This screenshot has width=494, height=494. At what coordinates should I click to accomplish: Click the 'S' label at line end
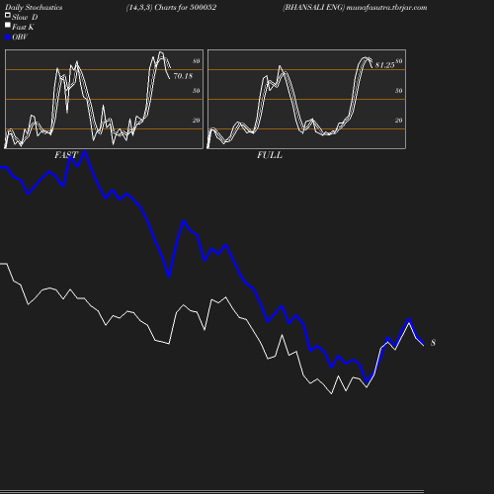click(x=433, y=343)
